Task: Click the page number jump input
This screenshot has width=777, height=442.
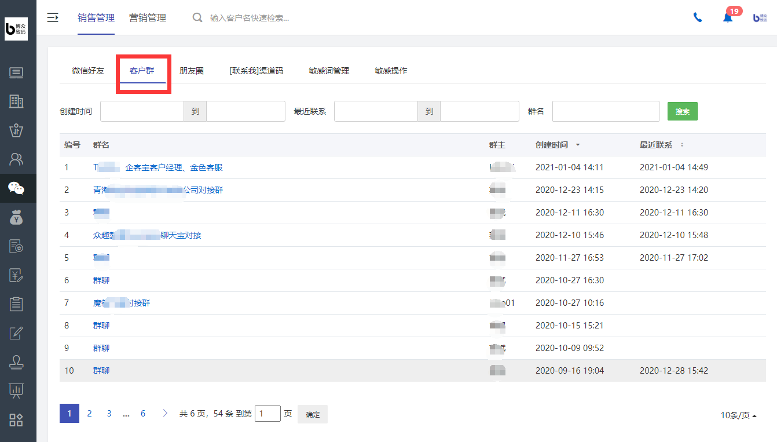Action: pos(267,414)
